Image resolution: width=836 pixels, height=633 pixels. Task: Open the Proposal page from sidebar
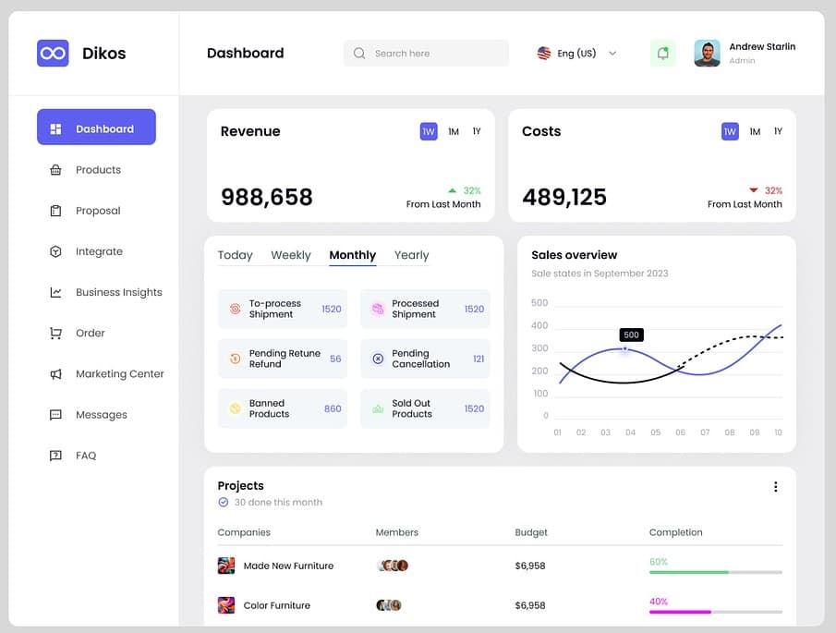point(55,210)
